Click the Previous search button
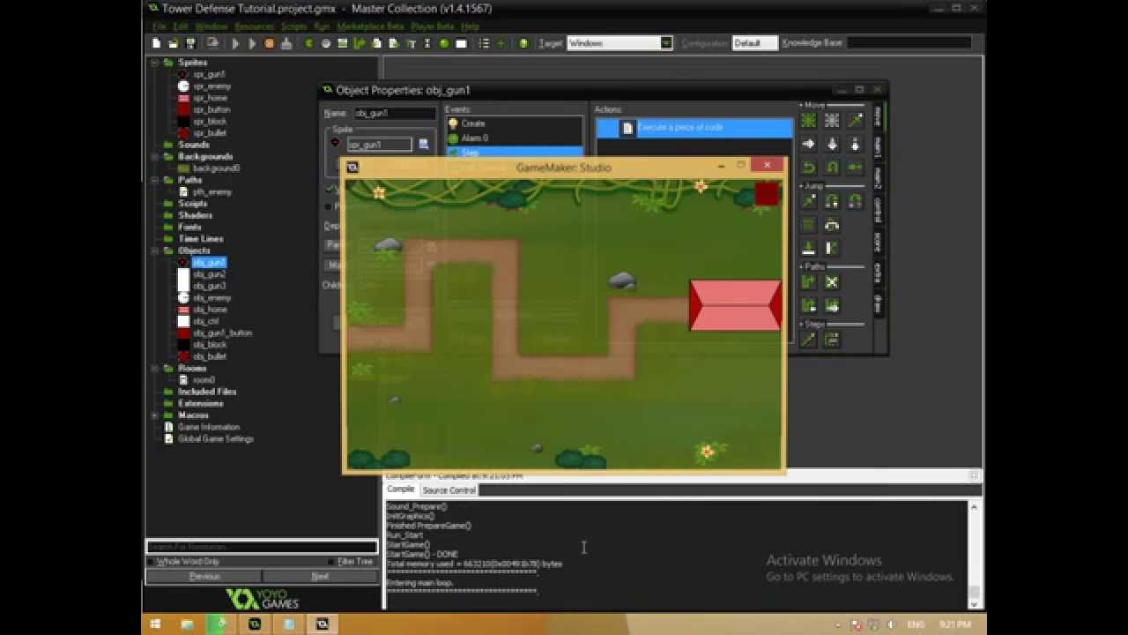1128x635 pixels. pyautogui.click(x=204, y=576)
